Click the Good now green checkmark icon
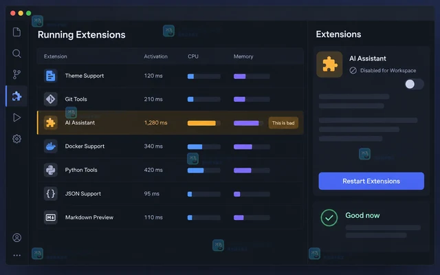Image resolution: width=440 pixels, height=275 pixels. (329, 218)
